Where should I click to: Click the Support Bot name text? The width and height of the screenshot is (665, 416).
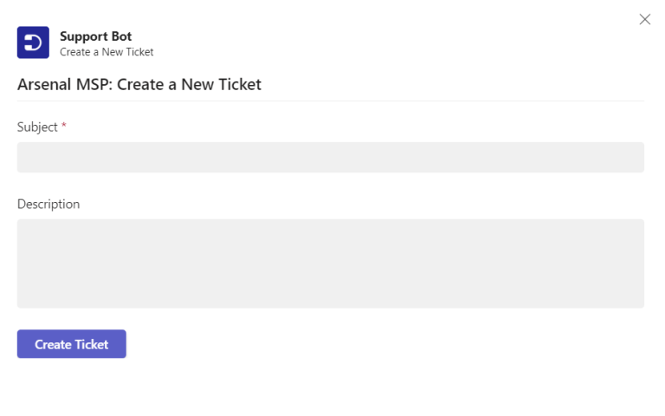[95, 36]
